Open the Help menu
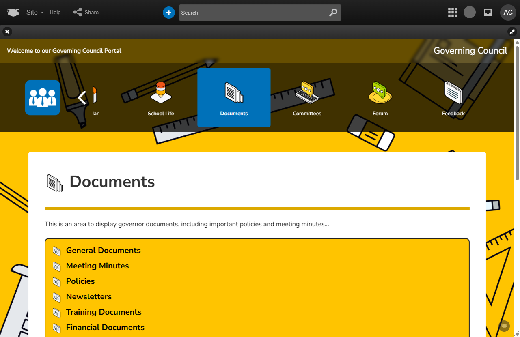This screenshot has height=337, width=520. point(55,13)
